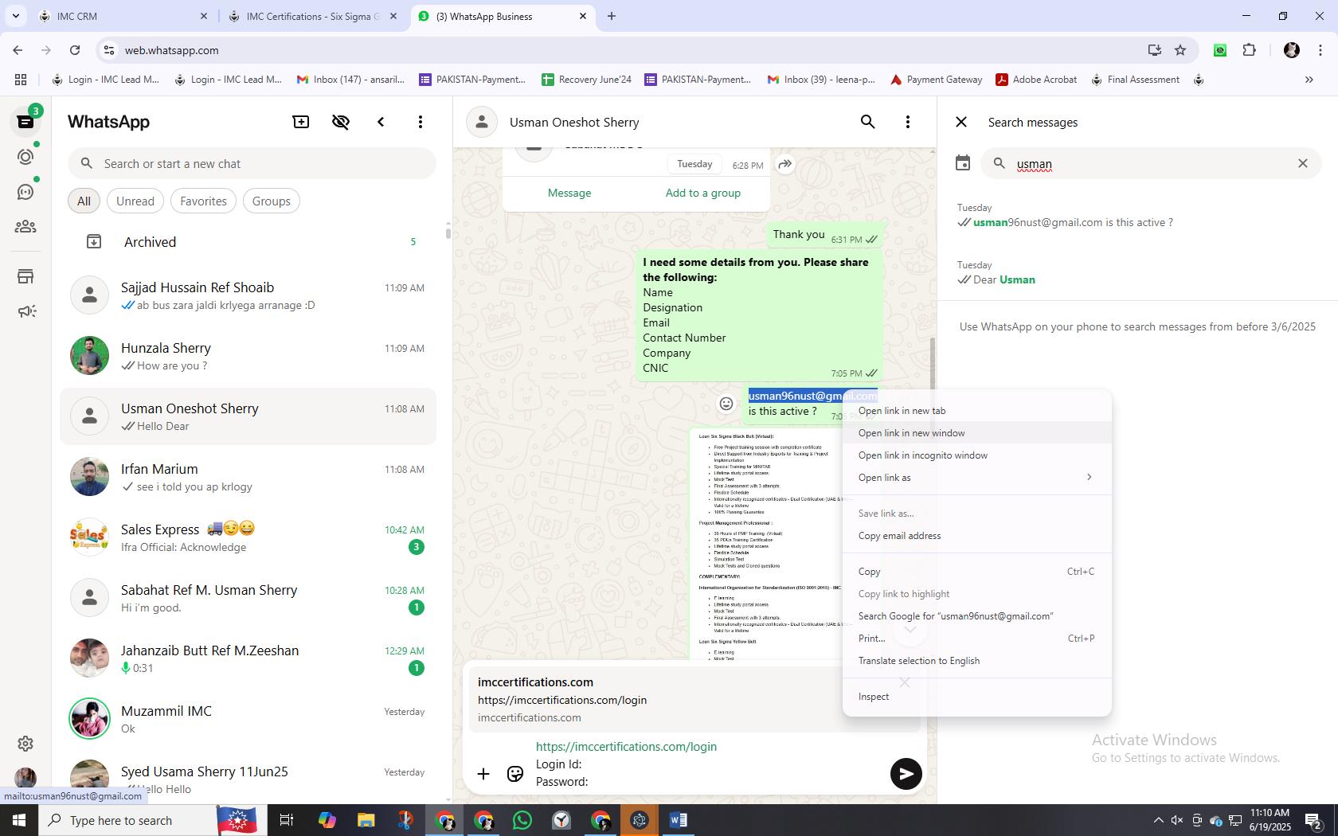Open Irfan Marium chat
This screenshot has height=836, width=1338.
(x=248, y=477)
